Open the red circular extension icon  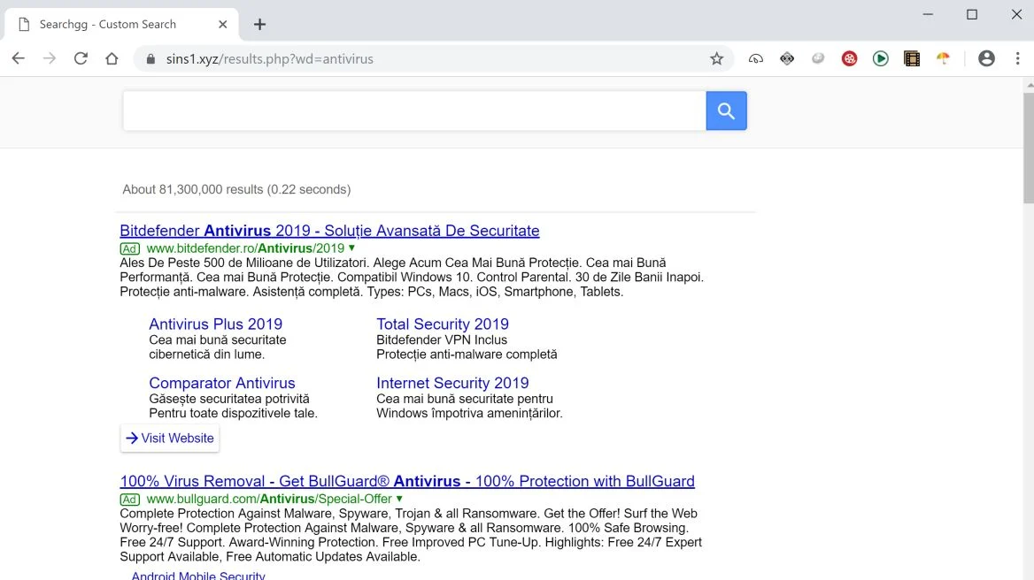[849, 58]
